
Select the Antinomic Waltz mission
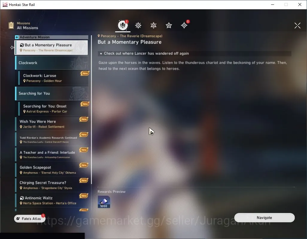click(52, 200)
